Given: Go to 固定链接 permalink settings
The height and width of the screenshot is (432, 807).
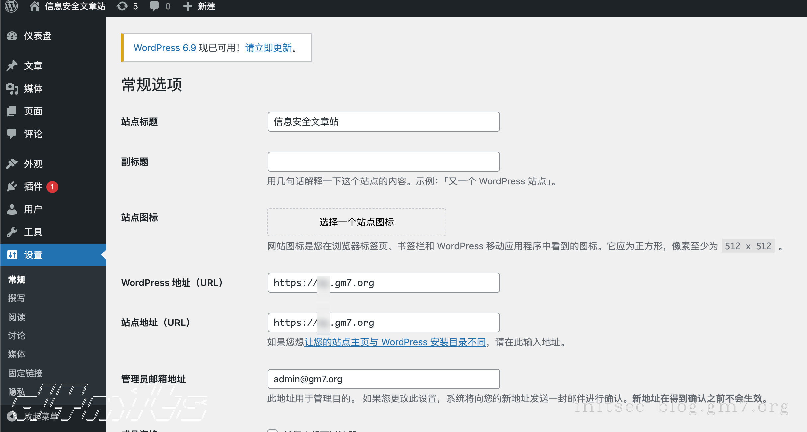Looking at the screenshot, I should (24, 373).
